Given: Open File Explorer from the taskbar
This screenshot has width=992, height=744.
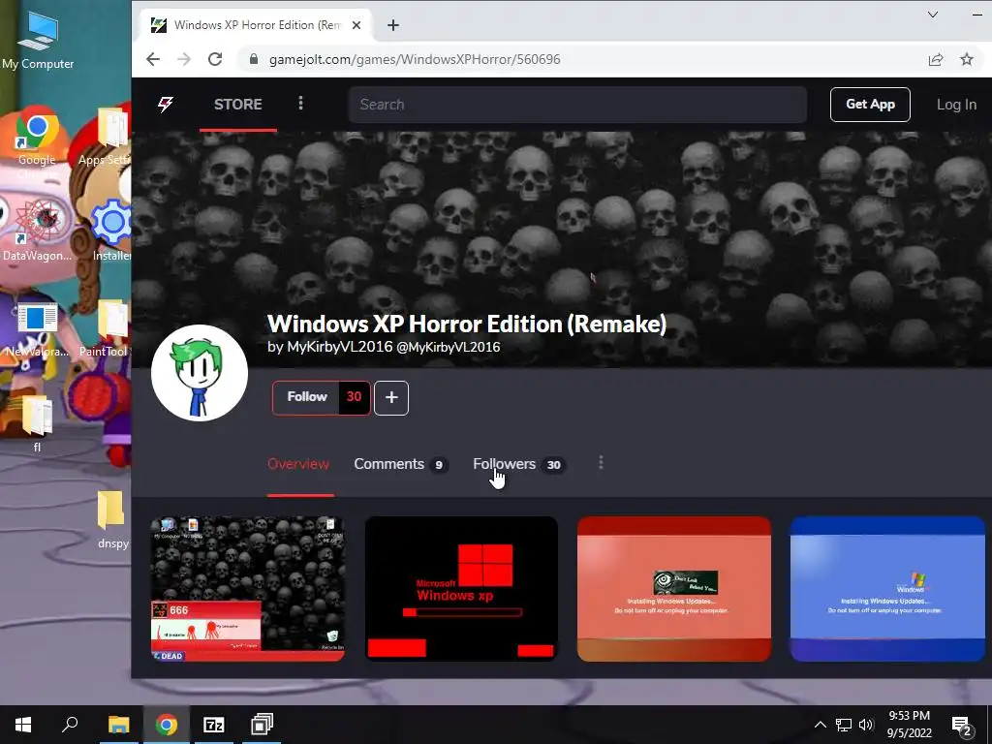Looking at the screenshot, I should point(118,725).
